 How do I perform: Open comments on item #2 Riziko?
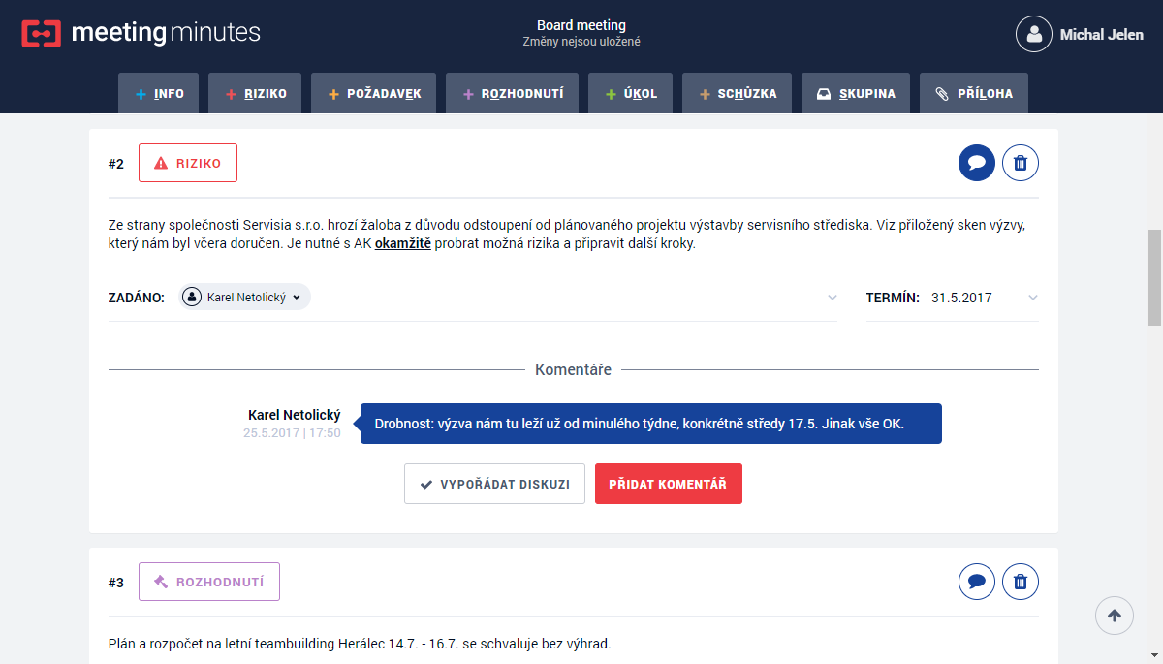(x=977, y=163)
